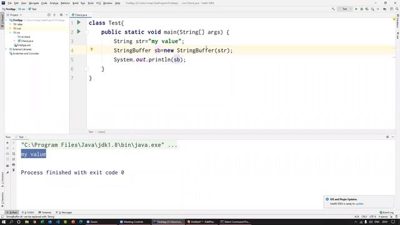The width and height of the screenshot is (400, 225).
Task: Click Collapse All icon in Project panel
Action: click(54, 15)
